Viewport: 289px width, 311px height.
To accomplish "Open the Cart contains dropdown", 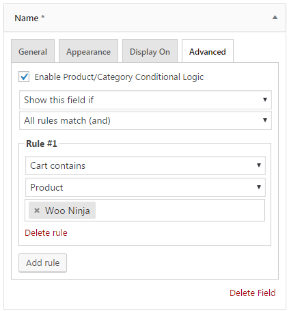I will (x=146, y=165).
